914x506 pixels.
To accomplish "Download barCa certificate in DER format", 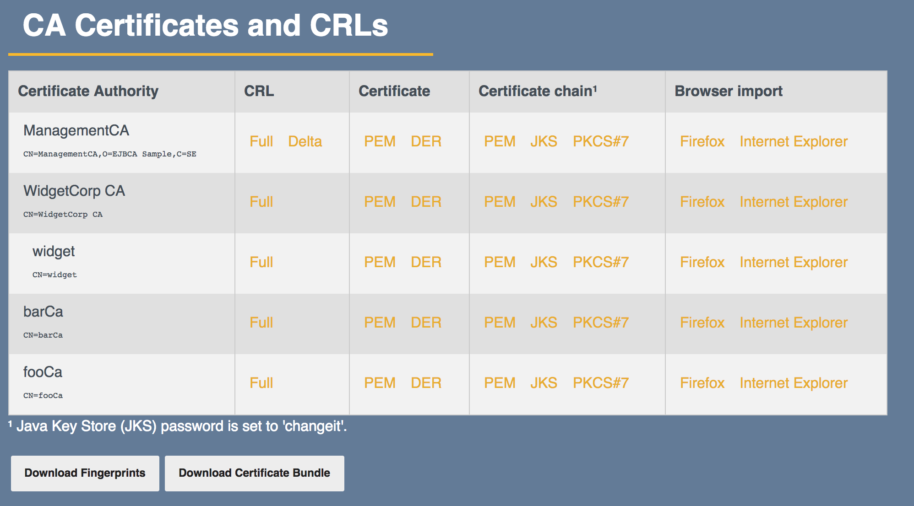I will [426, 323].
